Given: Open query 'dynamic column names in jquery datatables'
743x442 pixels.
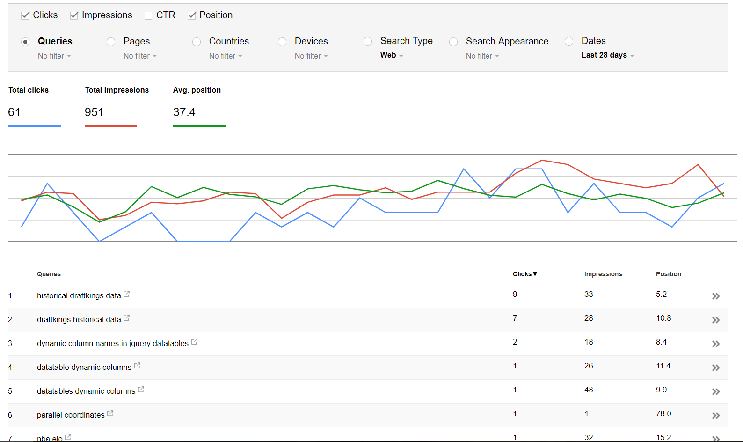Looking at the screenshot, I should [x=112, y=344].
